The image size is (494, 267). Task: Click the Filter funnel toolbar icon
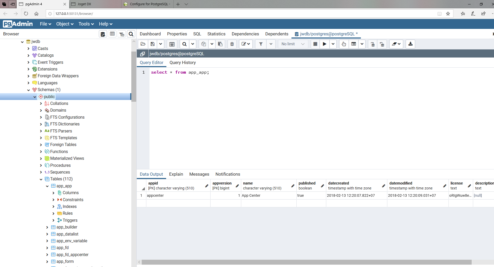[261, 44]
